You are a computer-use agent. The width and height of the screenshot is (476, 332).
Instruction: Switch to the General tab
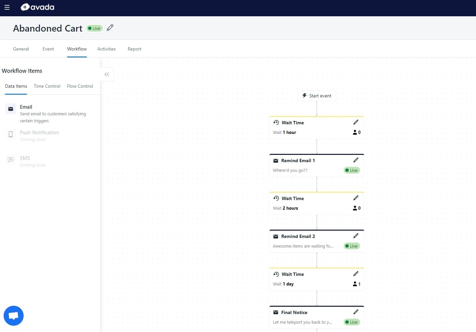point(21,49)
